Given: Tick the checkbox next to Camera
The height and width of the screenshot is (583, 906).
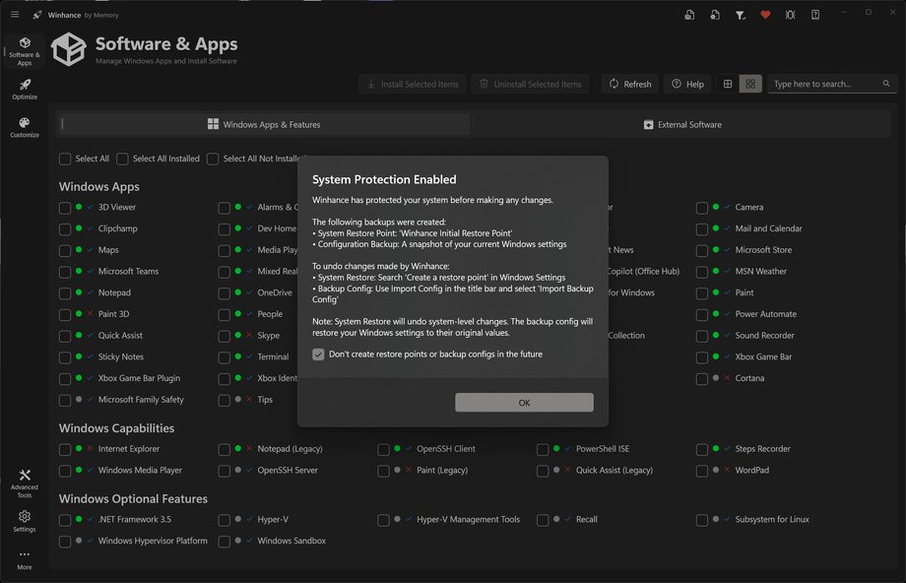Looking at the screenshot, I should (702, 208).
